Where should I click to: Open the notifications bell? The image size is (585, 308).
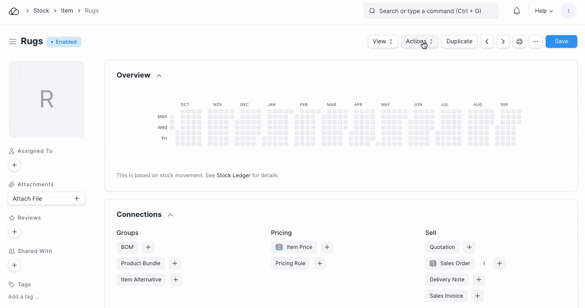pyautogui.click(x=517, y=11)
